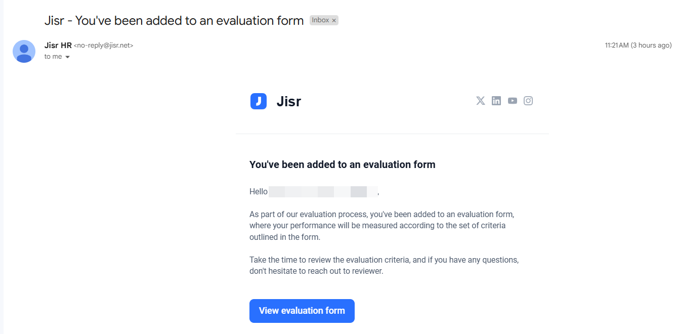Click the blurred recipient name after Hello
This screenshot has height=334, width=678.
click(323, 192)
